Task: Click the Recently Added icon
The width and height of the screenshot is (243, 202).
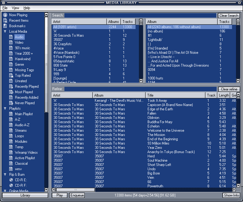Action: coord(11,97)
